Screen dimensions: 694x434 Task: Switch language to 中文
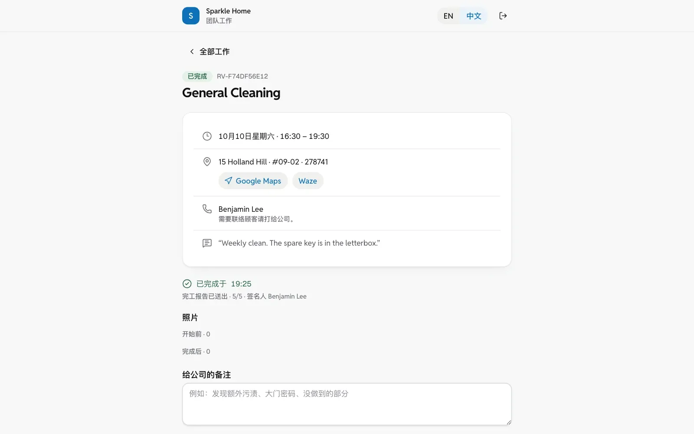474,16
